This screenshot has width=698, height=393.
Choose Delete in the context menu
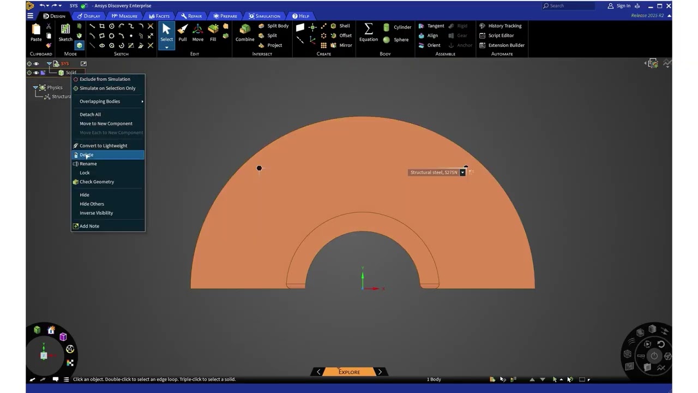click(108, 154)
